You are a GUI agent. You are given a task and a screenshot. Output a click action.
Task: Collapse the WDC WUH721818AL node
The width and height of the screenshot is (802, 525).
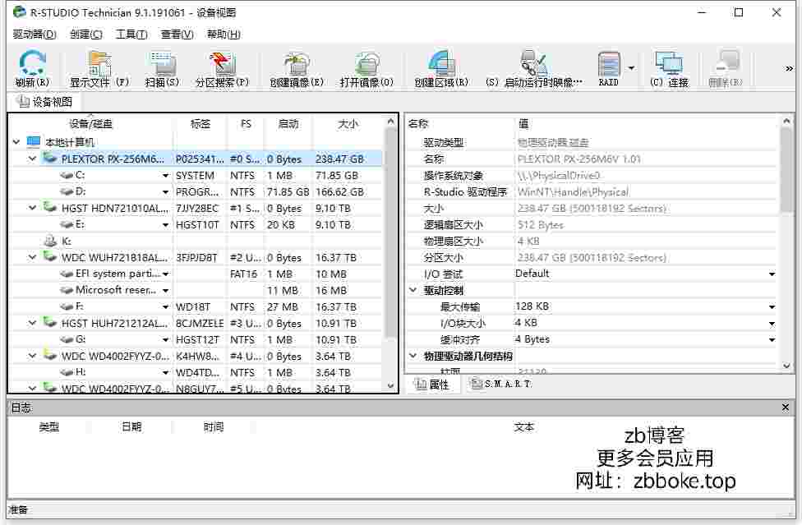[x=32, y=256]
